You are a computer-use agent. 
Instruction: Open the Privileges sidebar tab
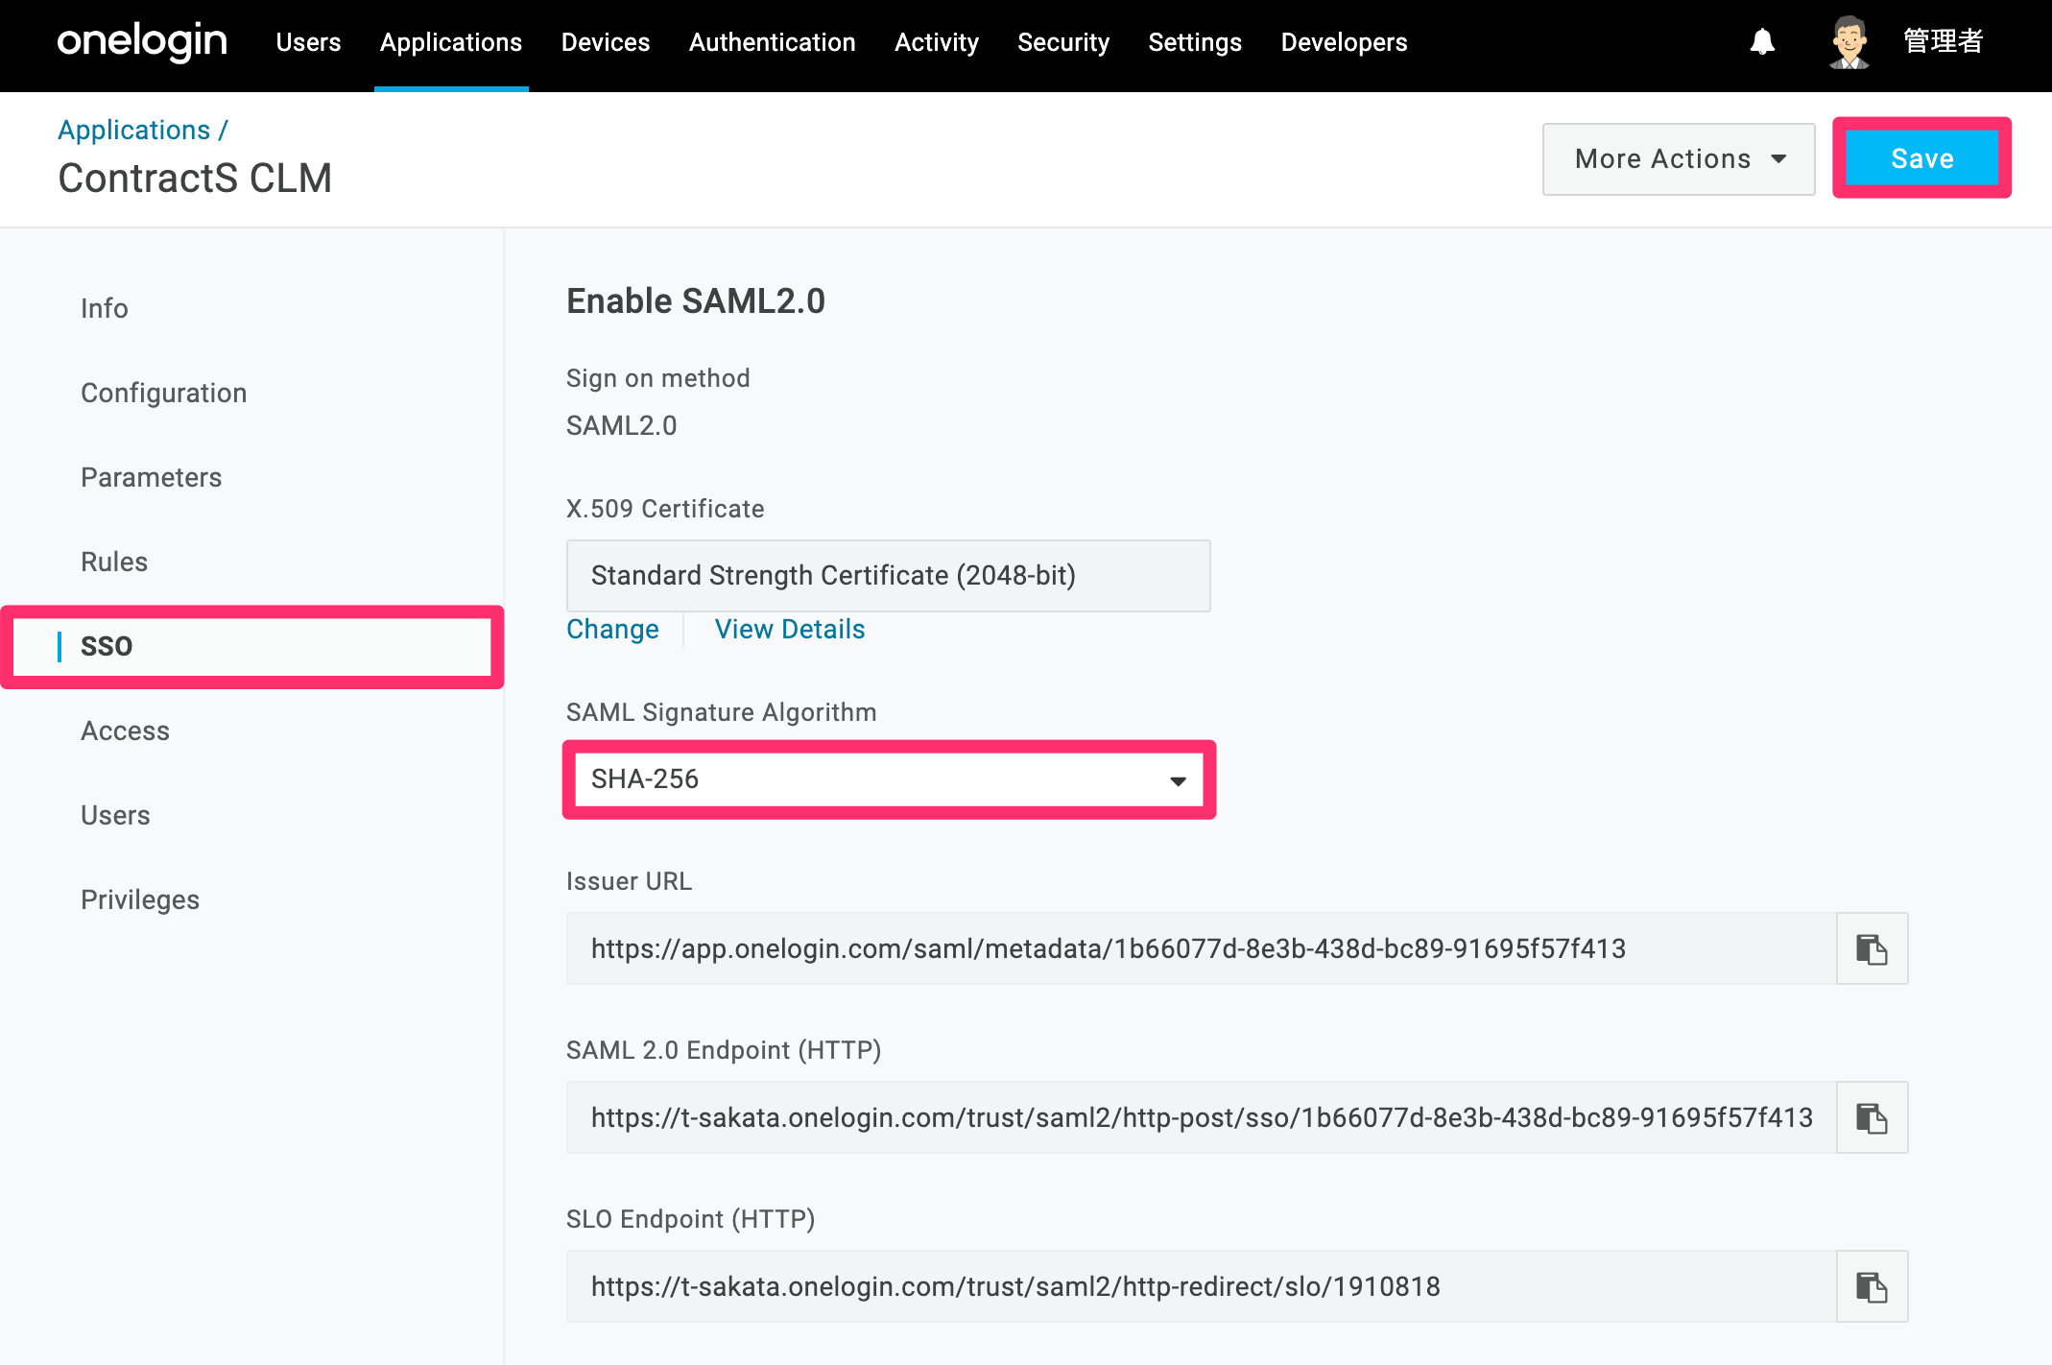(x=140, y=899)
